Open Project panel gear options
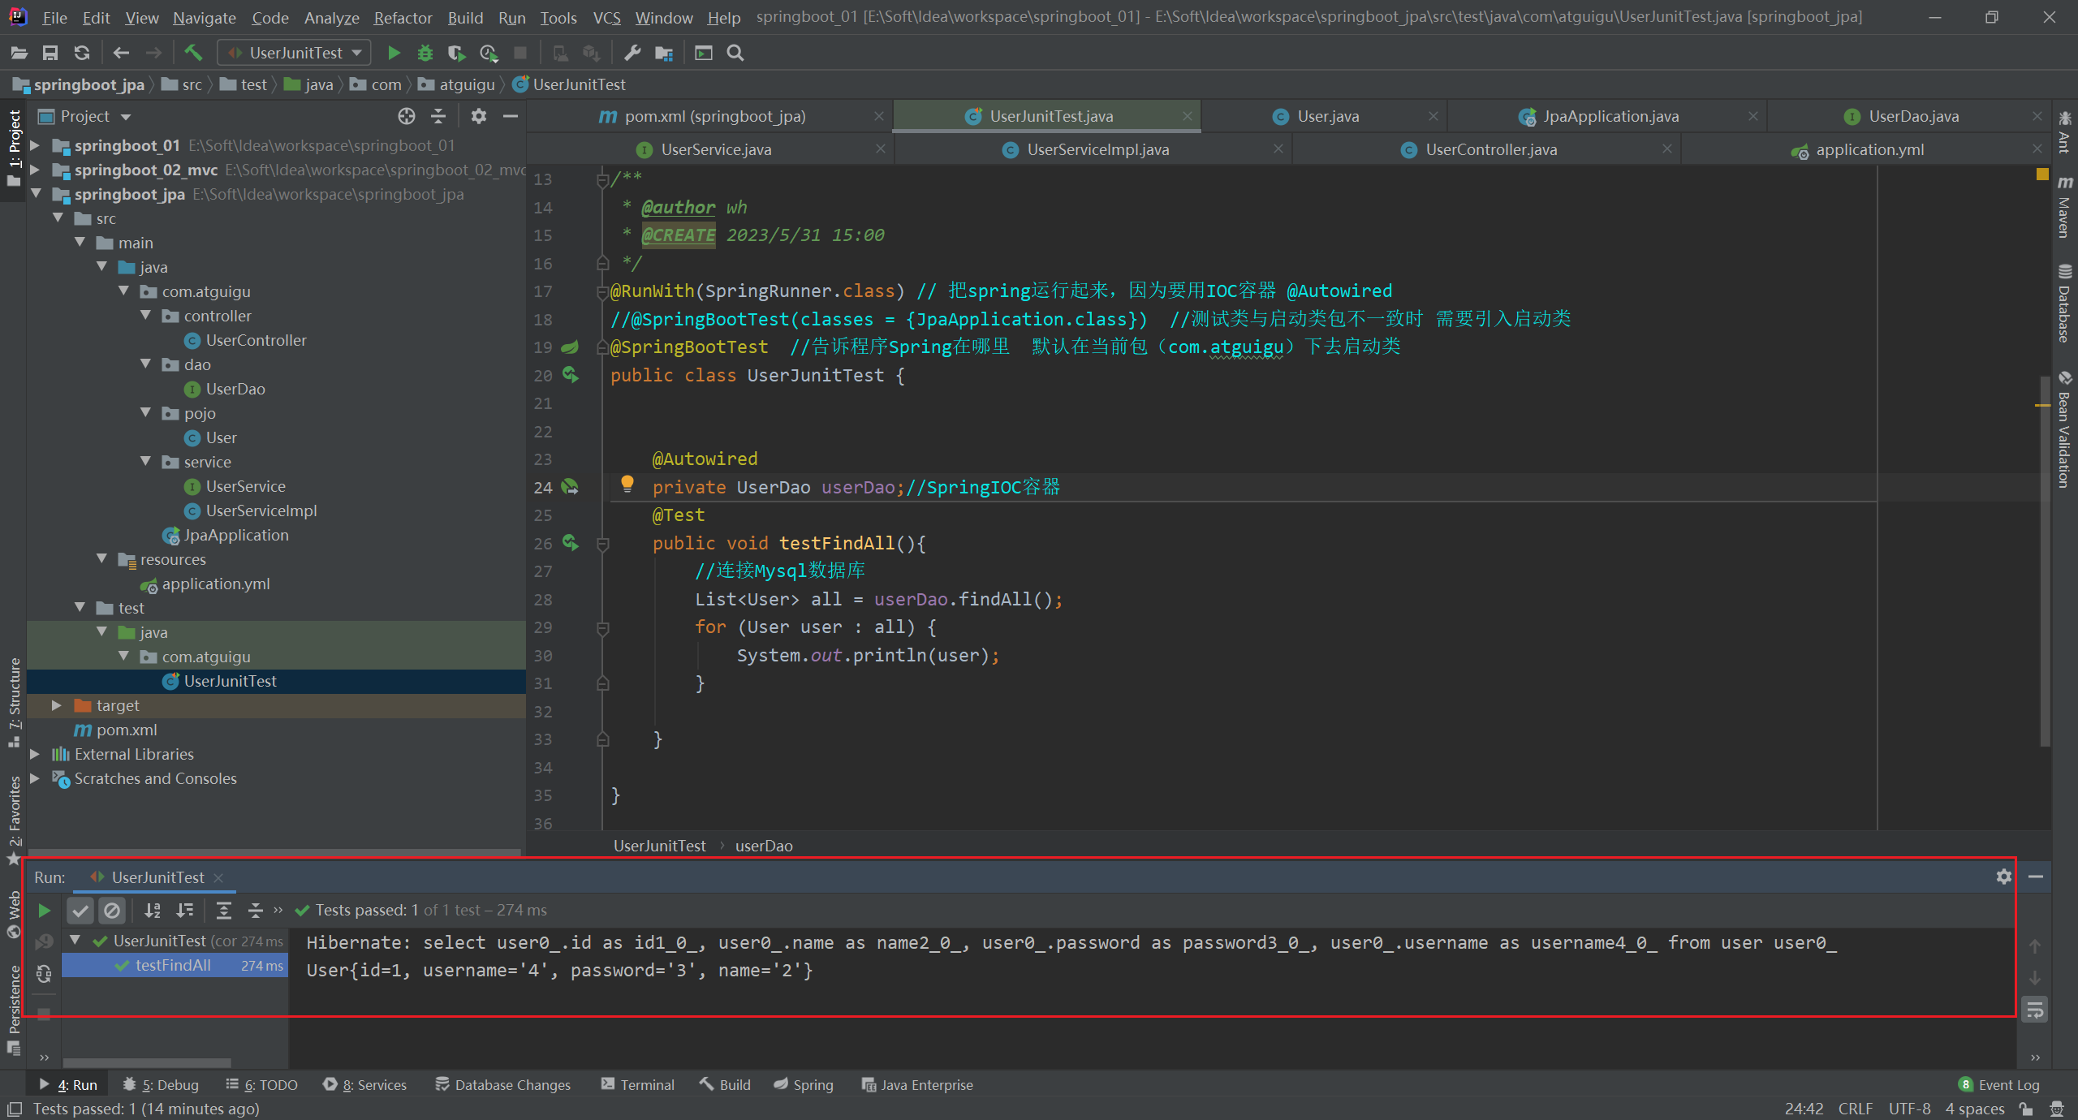The width and height of the screenshot is (2078, 1120). tap(479, 116)
